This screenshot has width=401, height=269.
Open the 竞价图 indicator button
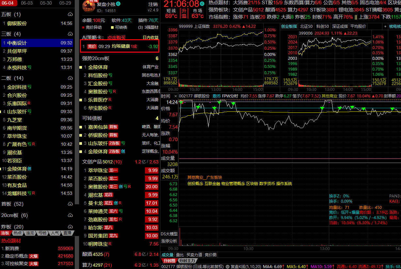click(210, 255)
